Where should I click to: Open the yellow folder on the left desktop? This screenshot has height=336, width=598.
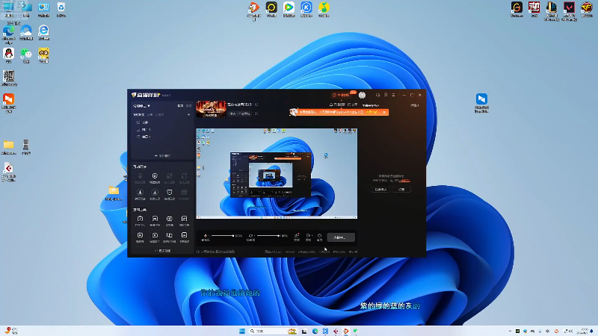(8, 146)
